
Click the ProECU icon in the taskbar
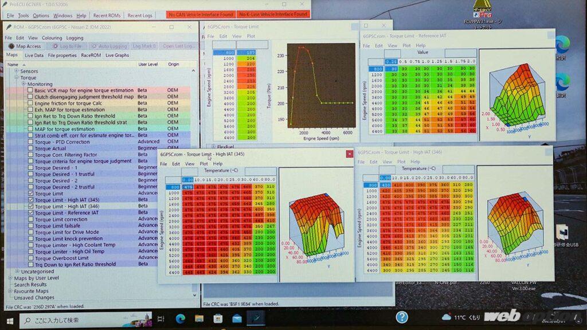(x=256, y=319)
